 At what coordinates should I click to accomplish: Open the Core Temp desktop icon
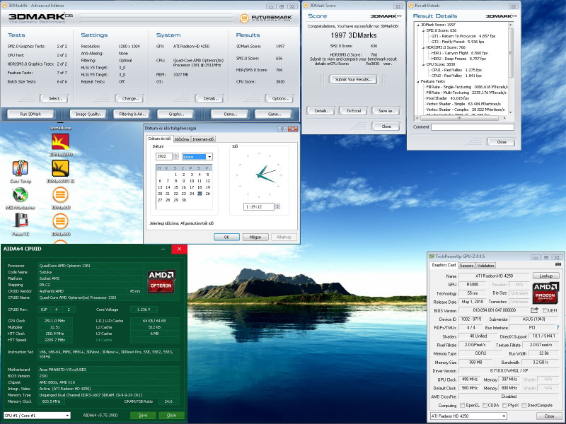pyautogui.click(x=20, y=169)
